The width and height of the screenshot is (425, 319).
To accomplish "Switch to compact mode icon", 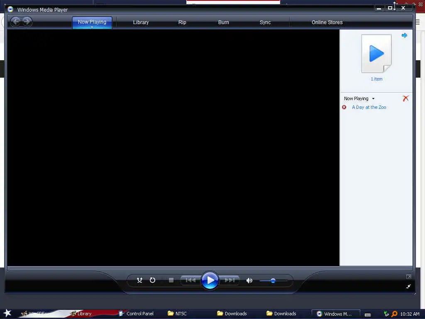I will (x=408, y=286).
